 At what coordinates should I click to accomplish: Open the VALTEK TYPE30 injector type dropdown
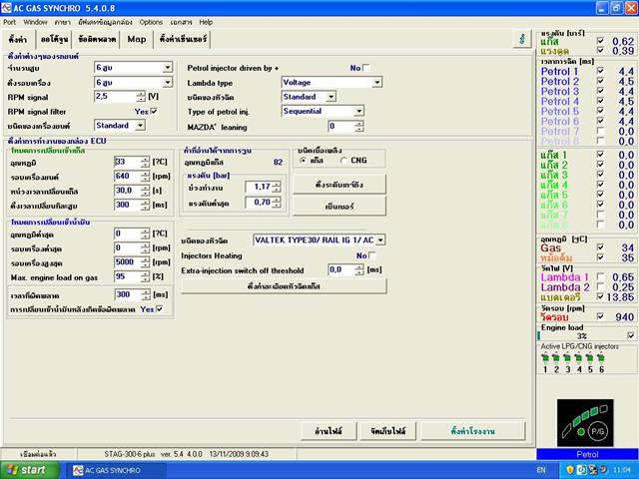coord(379,240)
